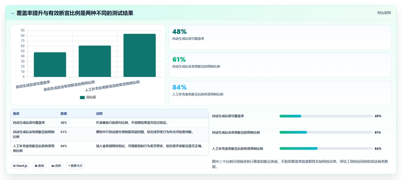Click table cell 人工补充业务断言后的有效用例比例
The height and width of the screenshot is (180, 402).
pos(34,148)
